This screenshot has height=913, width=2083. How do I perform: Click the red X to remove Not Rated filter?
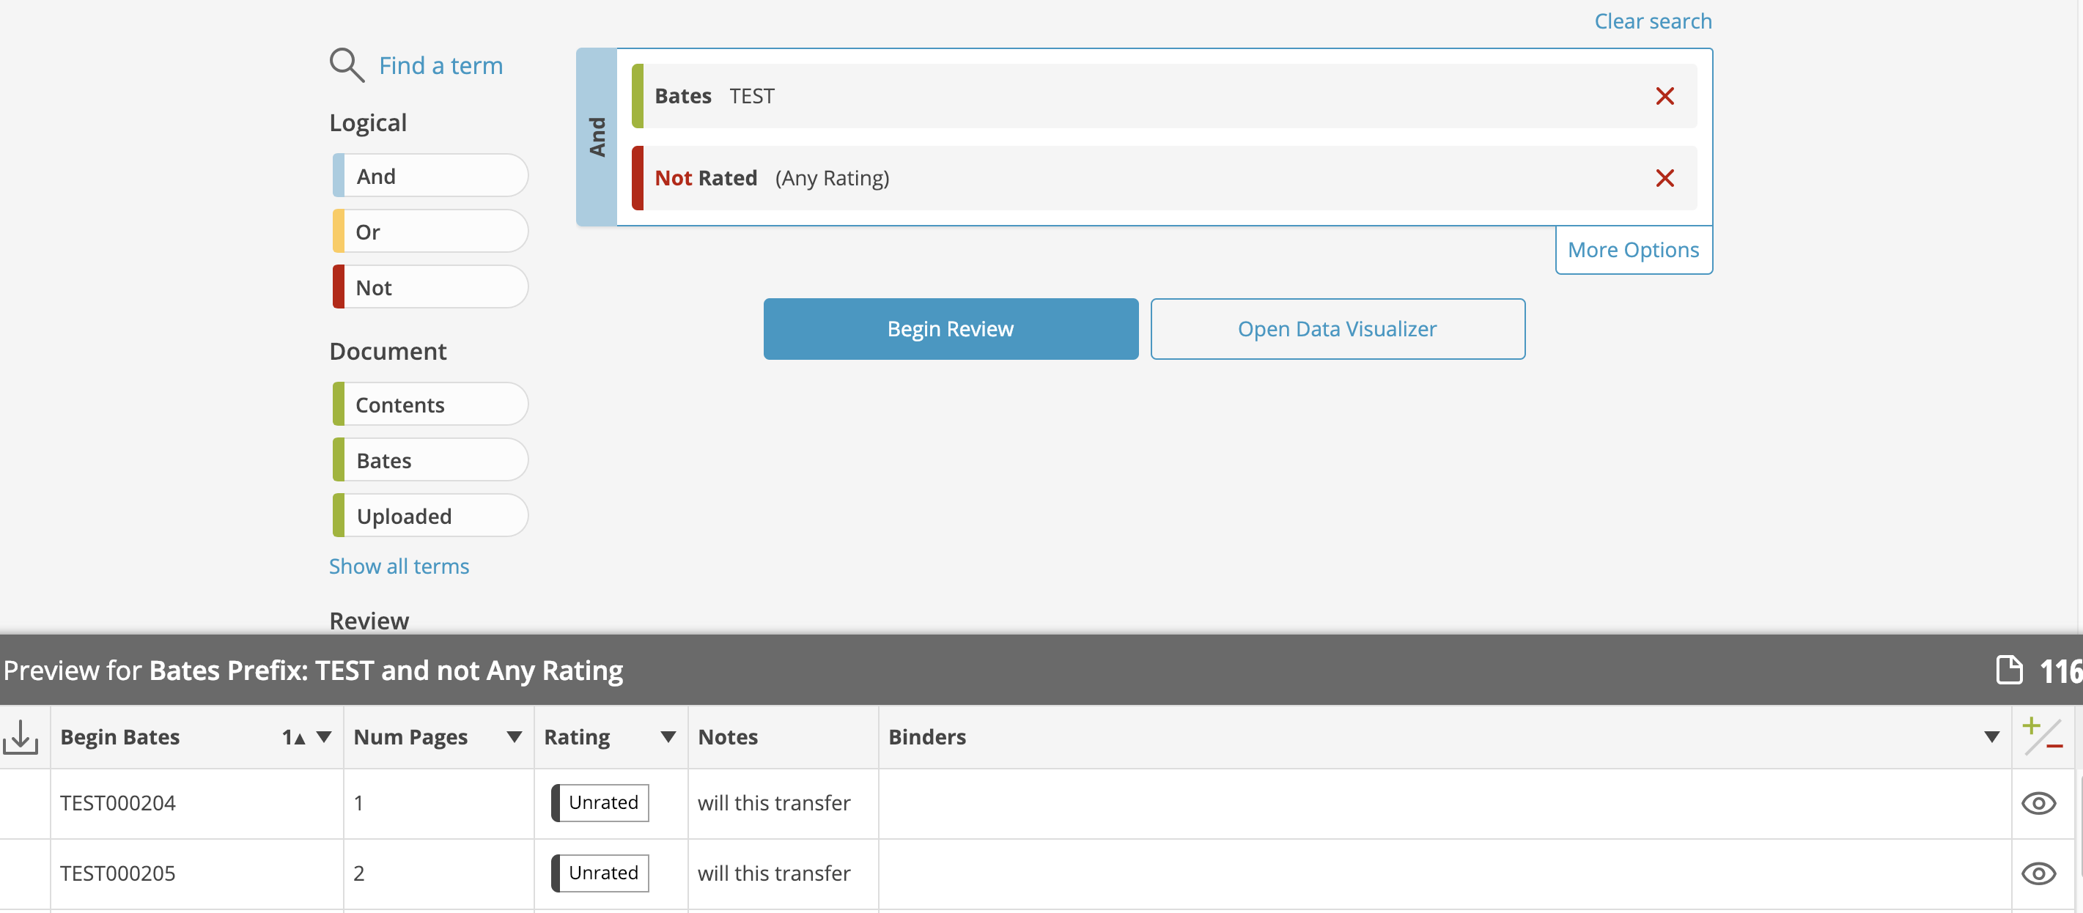coord(1664,177)
